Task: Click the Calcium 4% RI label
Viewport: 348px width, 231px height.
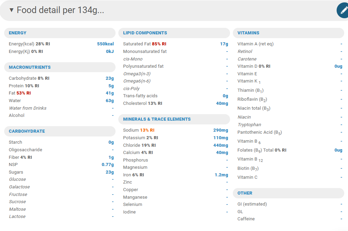Action: (x=138, y=153)
